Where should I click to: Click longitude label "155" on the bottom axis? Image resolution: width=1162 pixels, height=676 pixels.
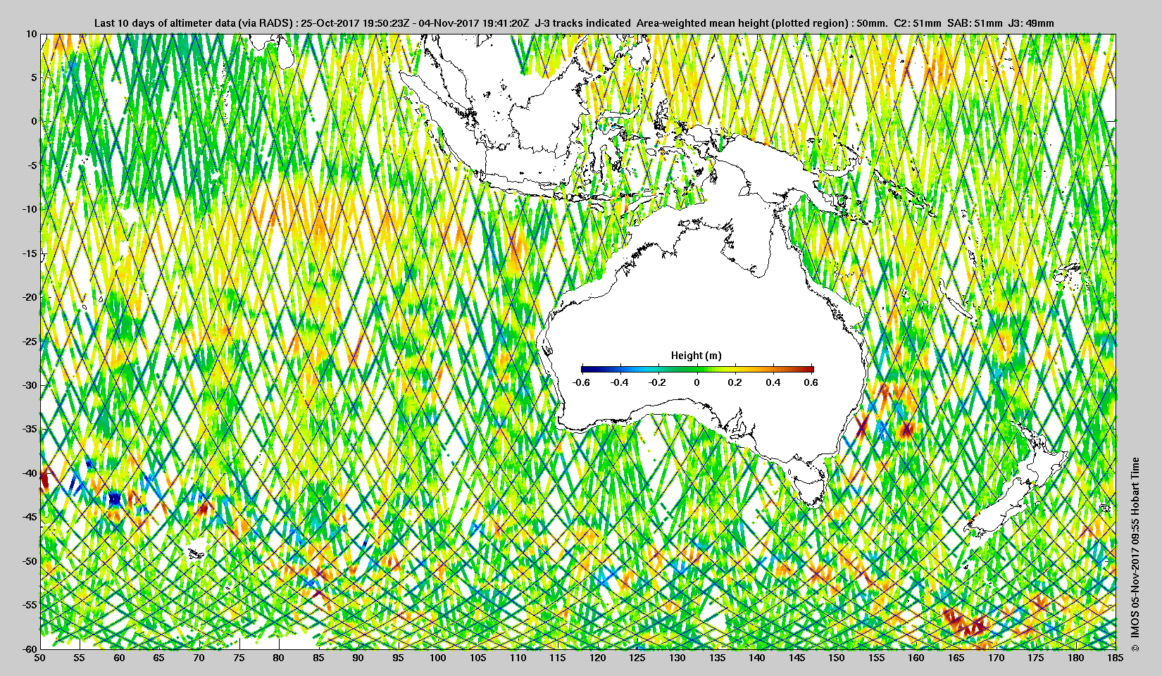[877, 658]
